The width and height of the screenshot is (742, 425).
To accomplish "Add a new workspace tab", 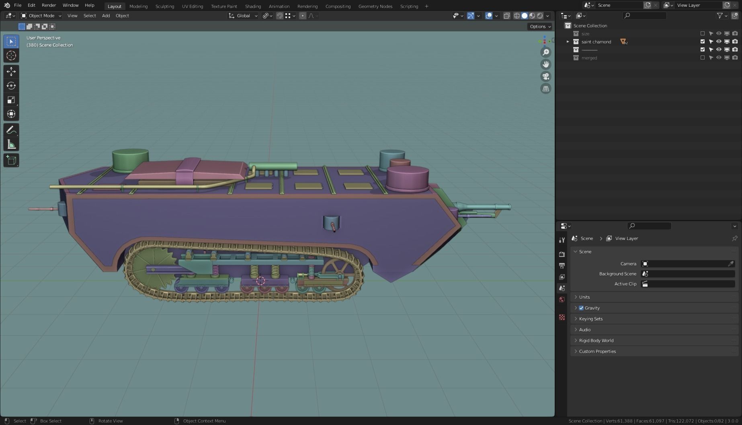I will (426, 6).
